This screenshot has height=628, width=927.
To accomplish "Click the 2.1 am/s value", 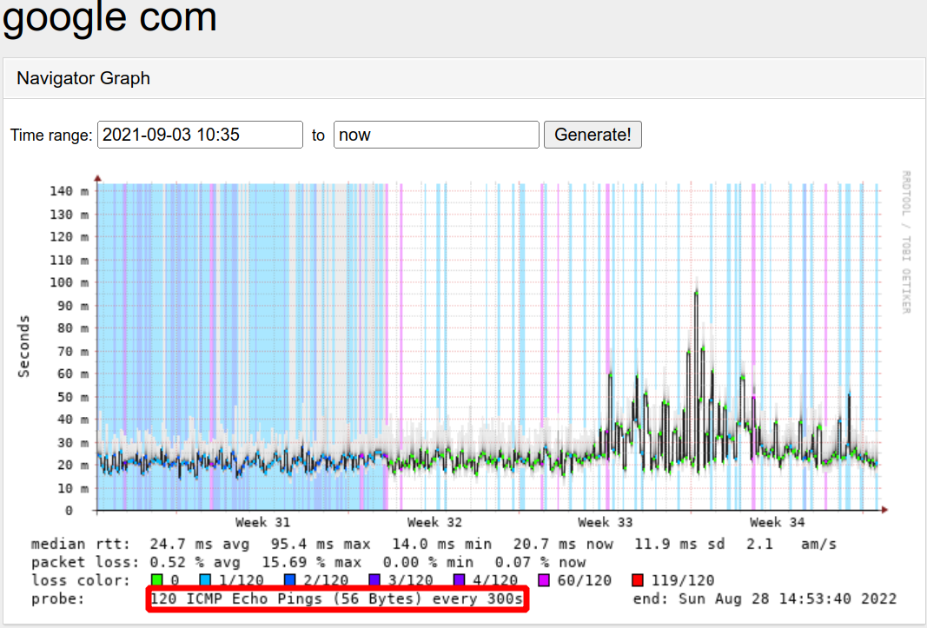I will click(x=791, y=544).
